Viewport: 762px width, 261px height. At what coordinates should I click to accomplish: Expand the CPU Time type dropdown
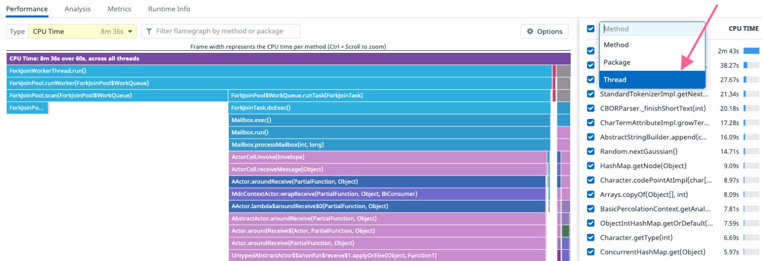click(83, 31)
